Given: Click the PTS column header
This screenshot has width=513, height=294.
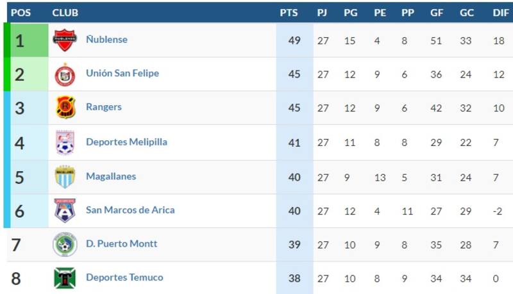Looking at the screenshot, I should coord(289,12).
